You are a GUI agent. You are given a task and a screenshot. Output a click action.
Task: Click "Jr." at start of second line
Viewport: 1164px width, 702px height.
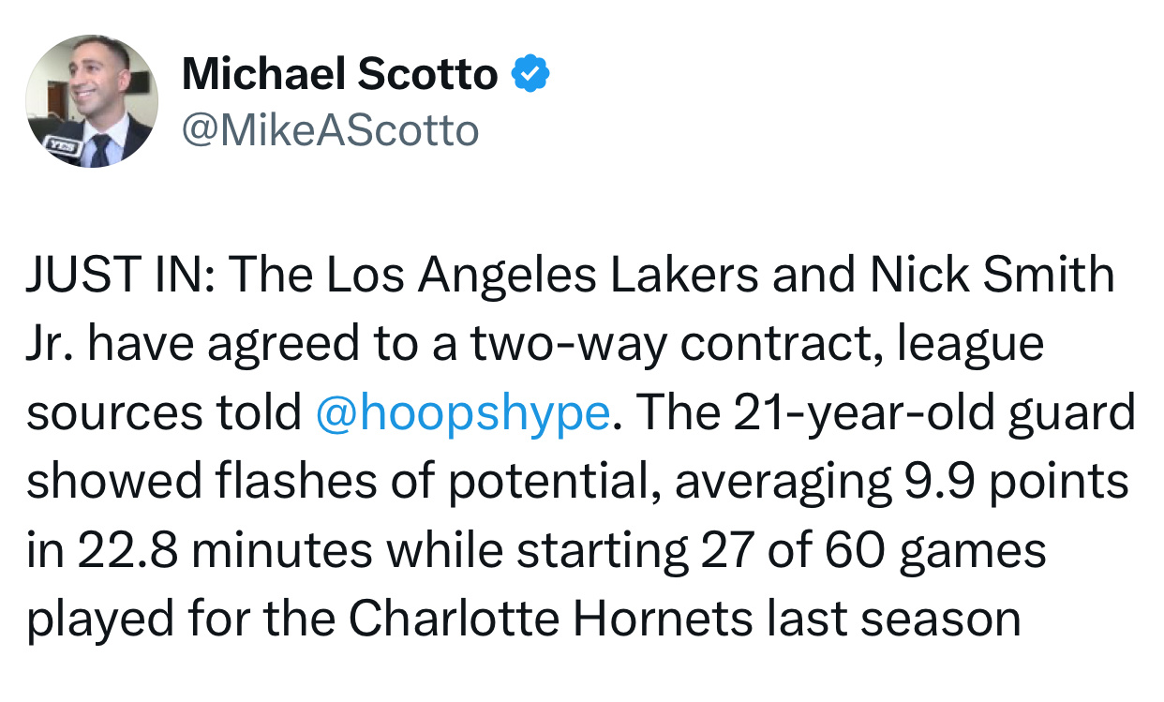pos(50,344)
